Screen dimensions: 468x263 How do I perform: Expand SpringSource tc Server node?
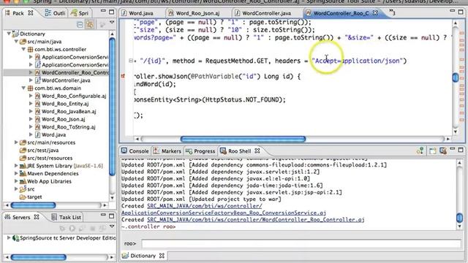tap(9, 237)
